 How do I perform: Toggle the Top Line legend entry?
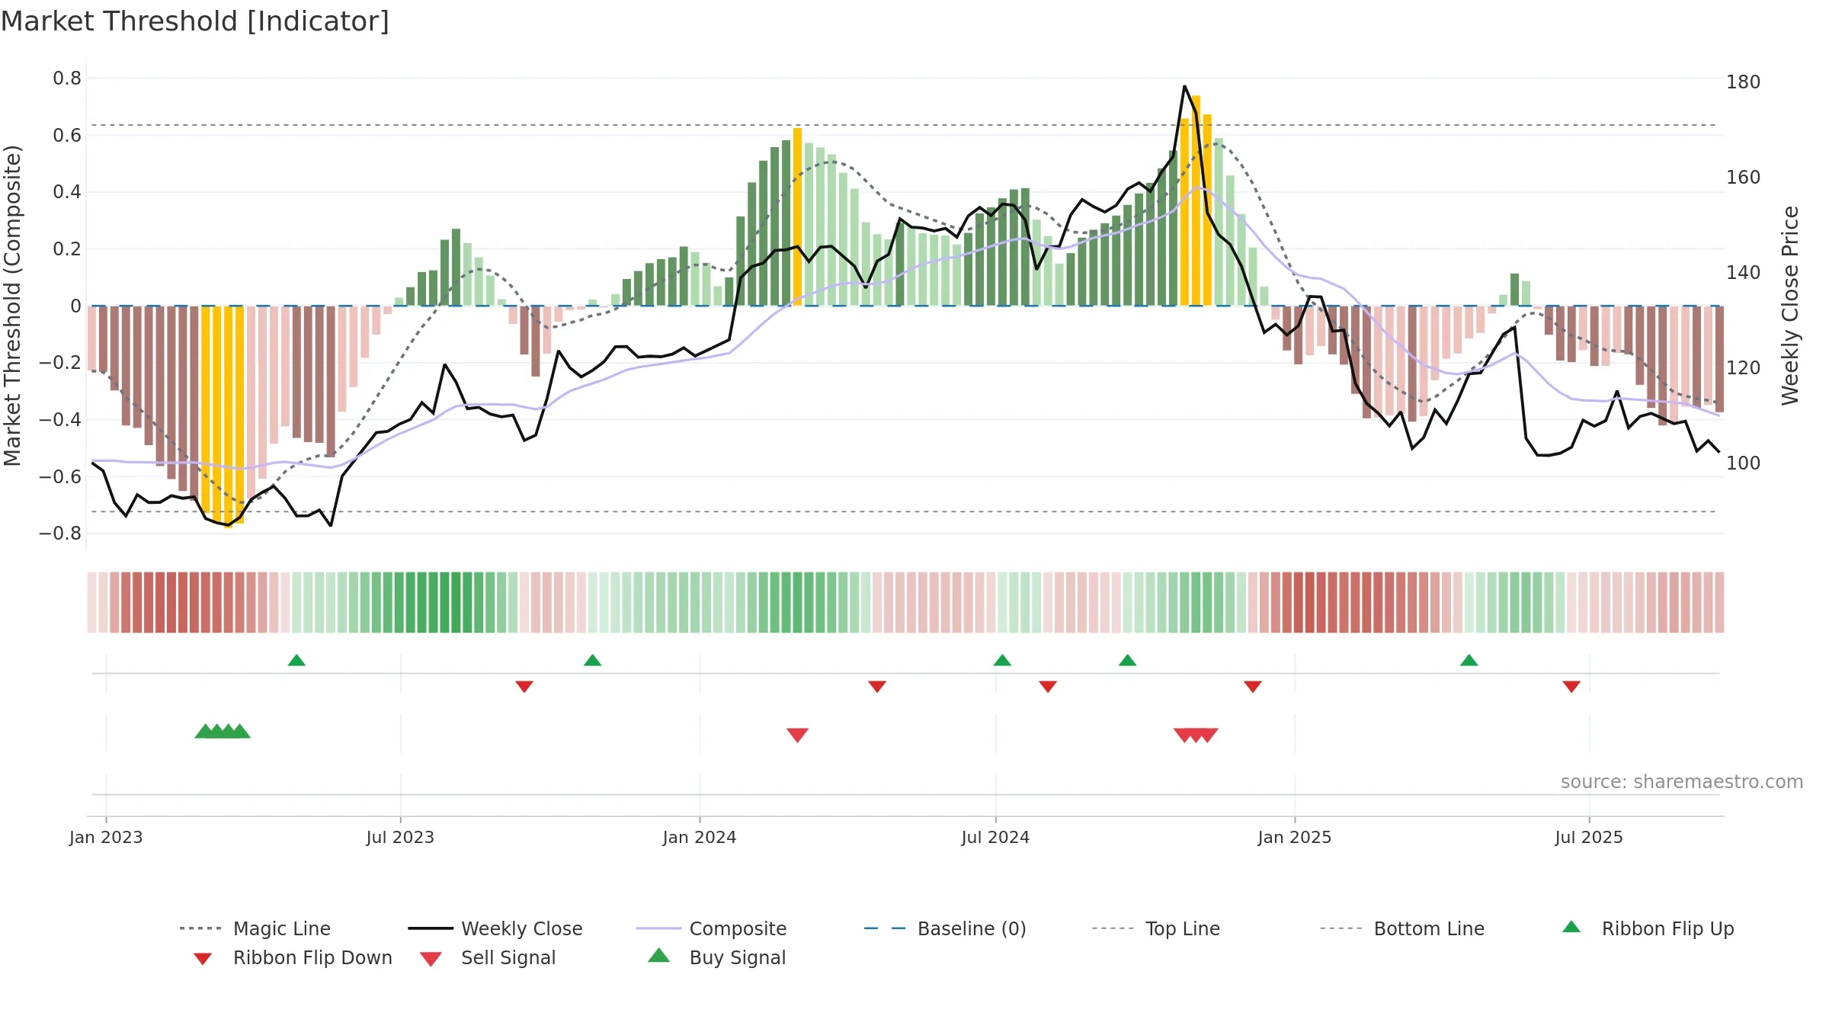[1155, 928]
